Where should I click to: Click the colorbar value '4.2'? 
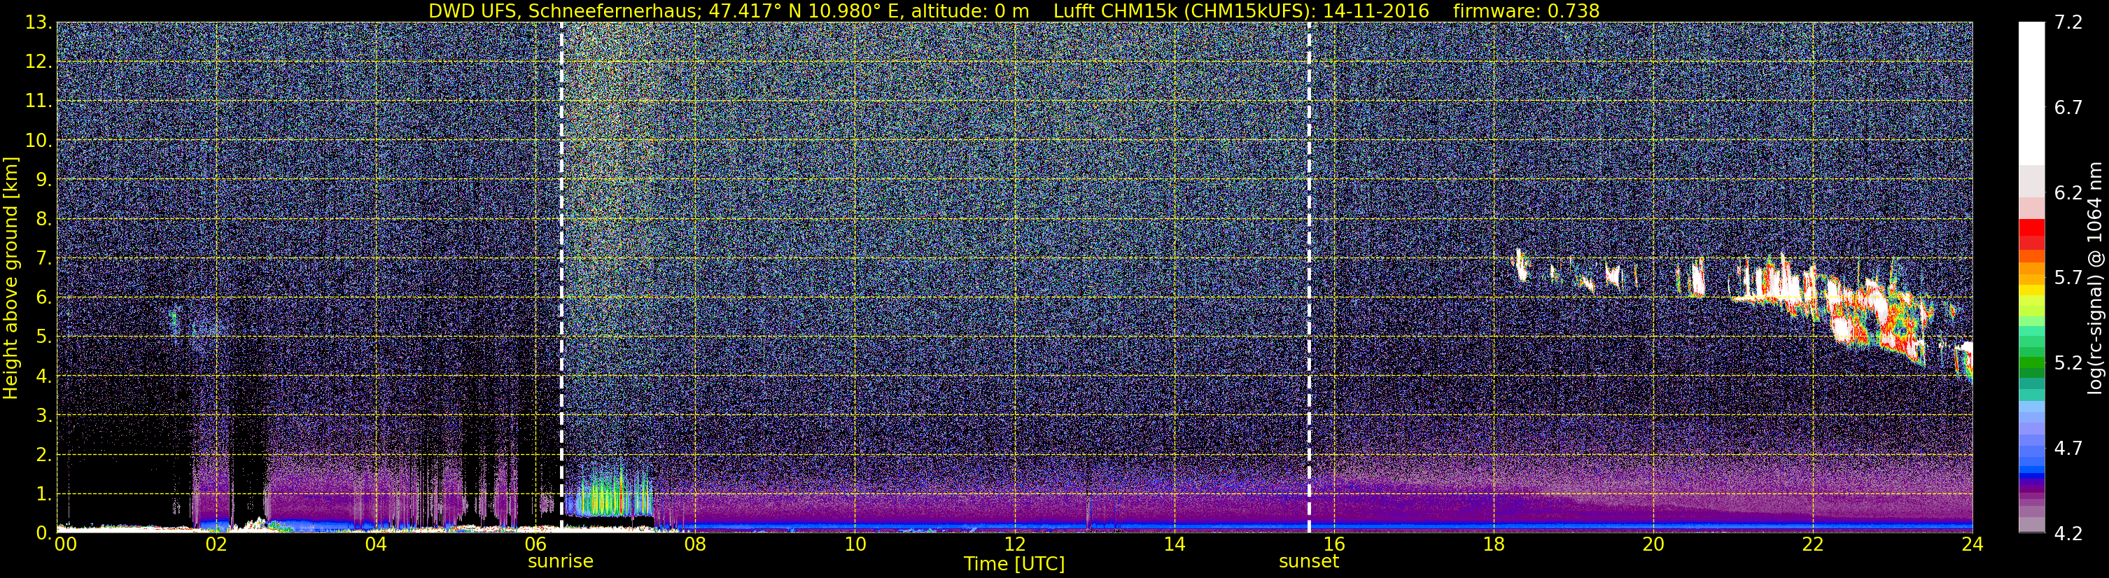[x=2068, y=534]
